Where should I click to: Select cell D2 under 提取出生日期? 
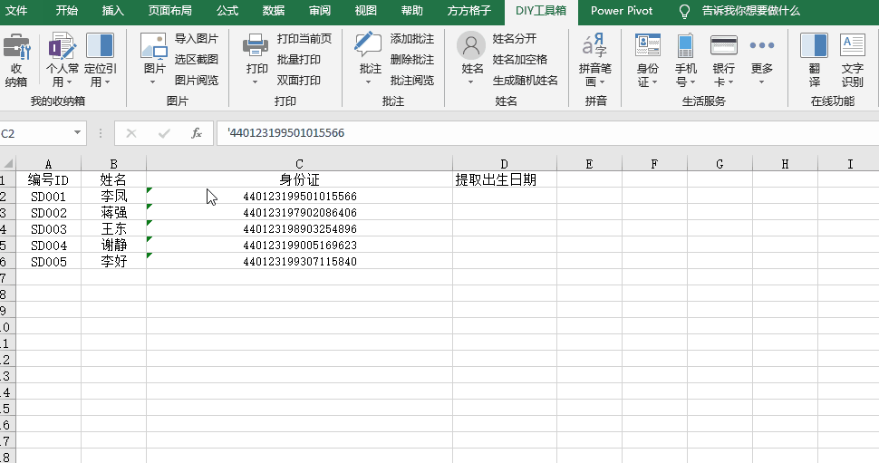[x=505, y=197]
